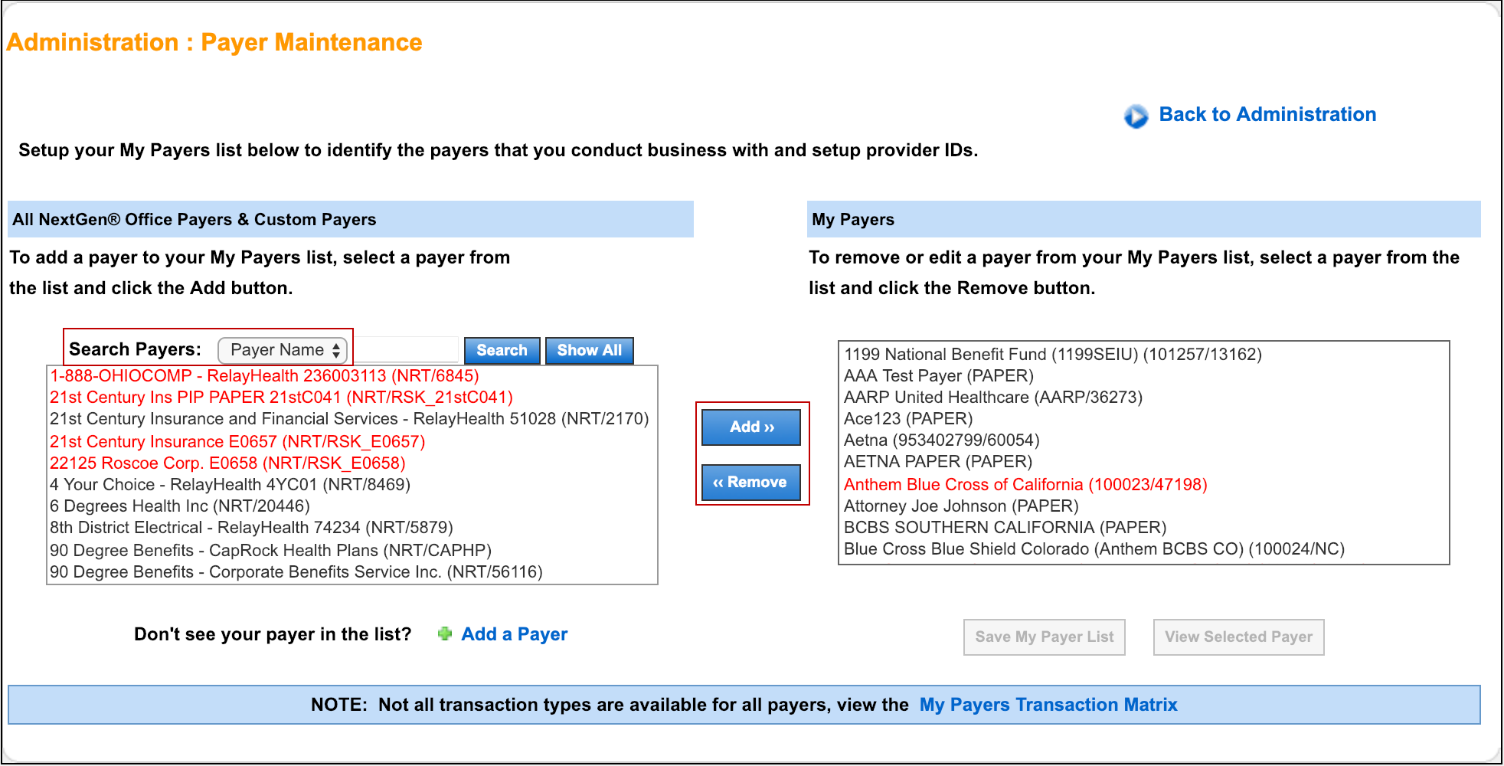Open the Payer Name search dropdown
Viewport: 1504px width, 766px height.
click(283, 350)
